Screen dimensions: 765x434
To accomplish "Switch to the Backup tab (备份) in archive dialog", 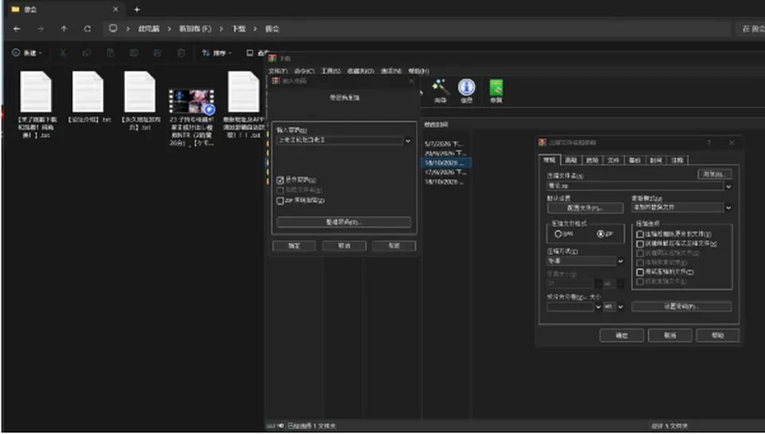I will [635, 160].
